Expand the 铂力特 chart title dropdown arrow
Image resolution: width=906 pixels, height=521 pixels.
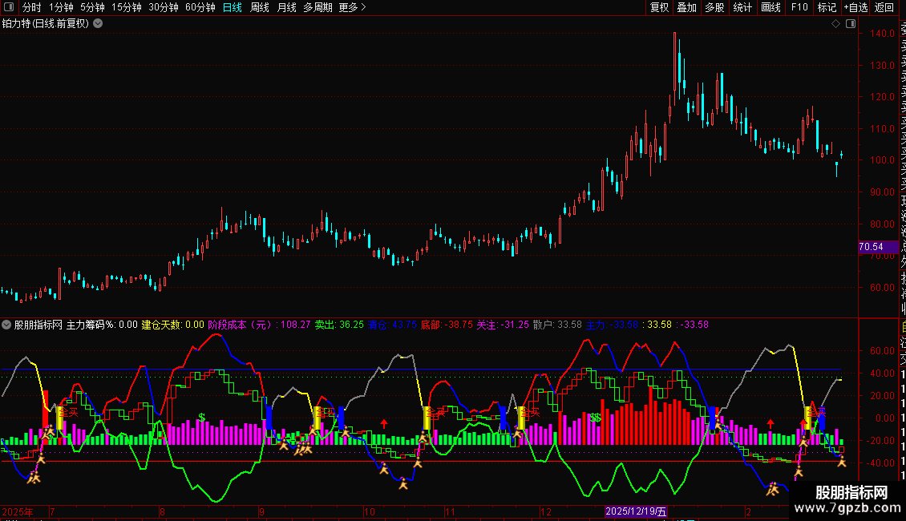pos(99,24)
